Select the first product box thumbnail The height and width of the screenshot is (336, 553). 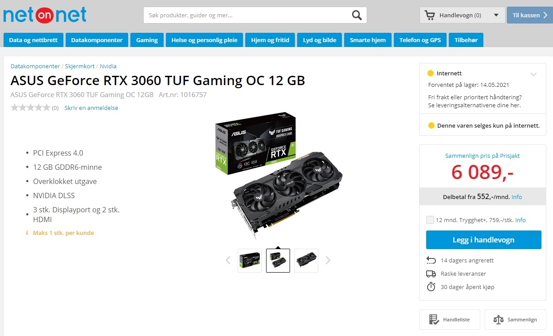[x=250, y=261]
